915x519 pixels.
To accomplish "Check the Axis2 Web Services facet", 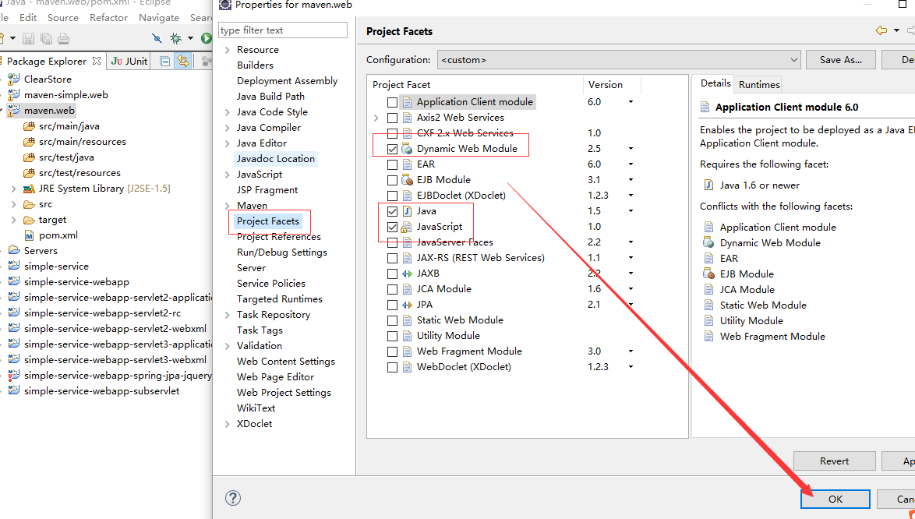I will (392, 118).
